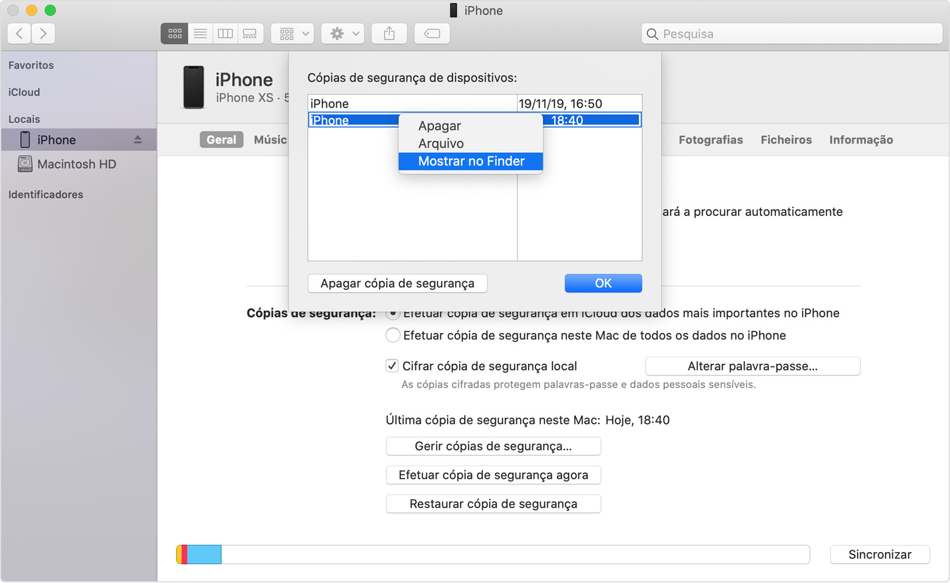
Task: Switch to list view
Action: (x=200, y=33)
